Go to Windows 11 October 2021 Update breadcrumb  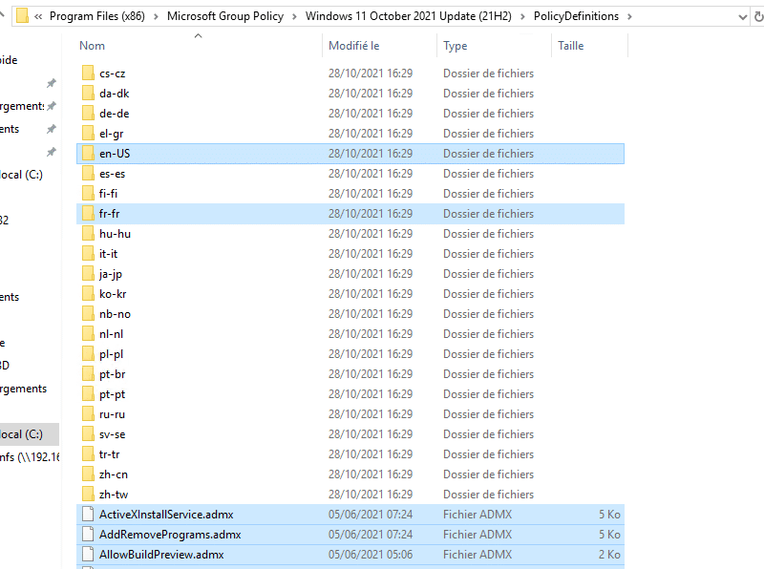point(408,16)
